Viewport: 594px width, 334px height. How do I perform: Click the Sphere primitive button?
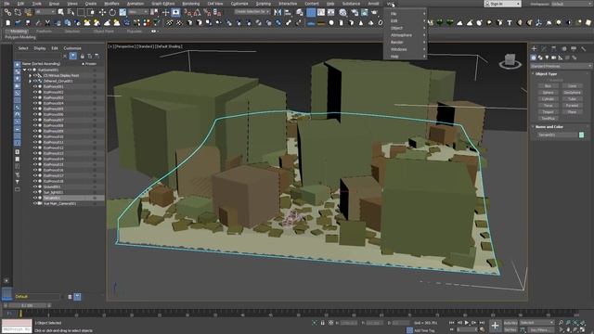coord(548,93)
